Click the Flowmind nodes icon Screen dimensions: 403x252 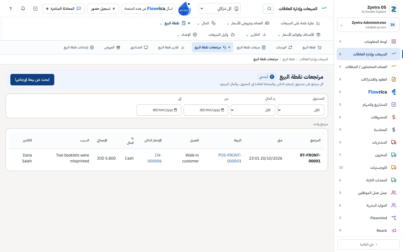point(394,218)
